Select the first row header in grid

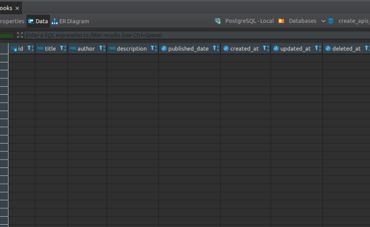(x=4, y=58)
